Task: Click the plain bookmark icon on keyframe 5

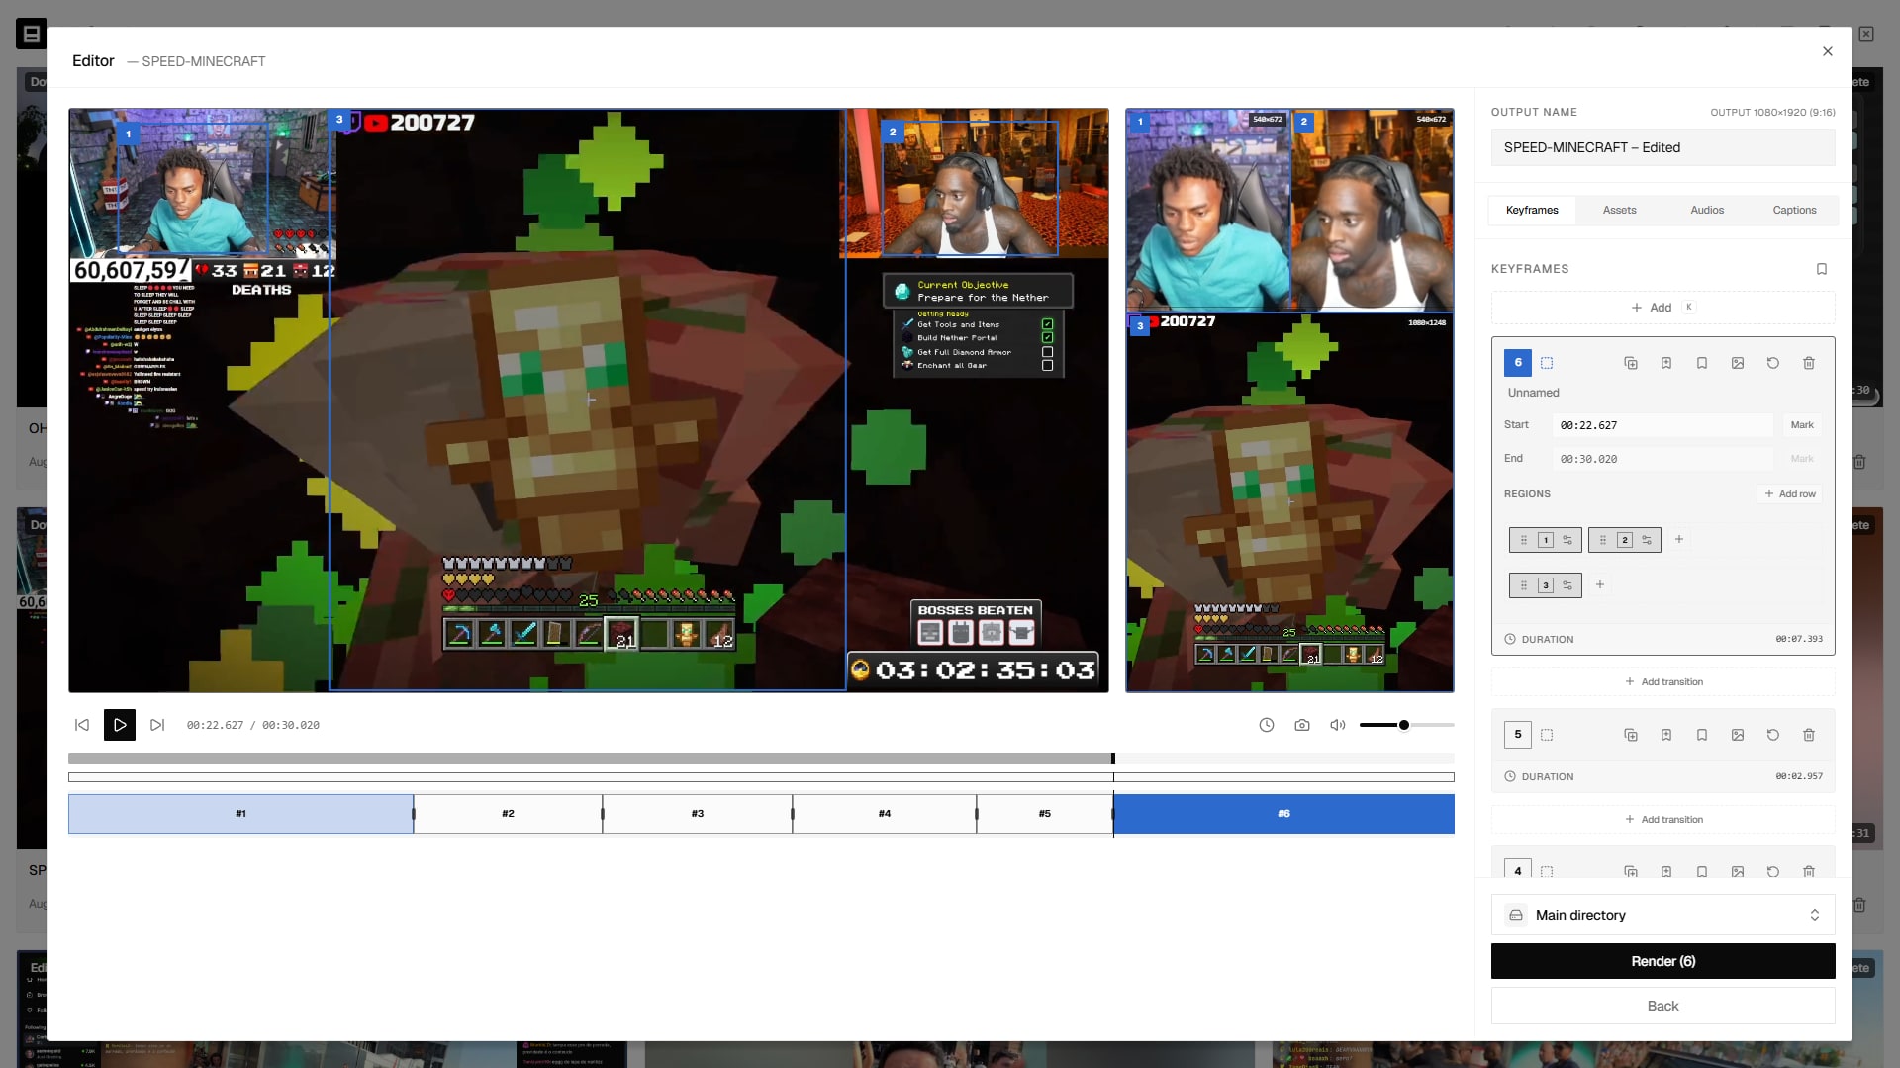Action: pyautogui.click(x=1702, y=735)
